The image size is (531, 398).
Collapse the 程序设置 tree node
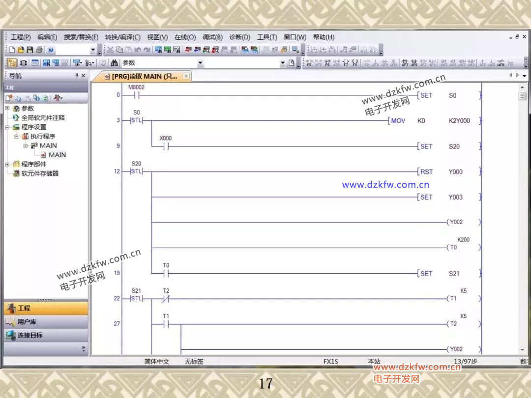coord(7,127)
